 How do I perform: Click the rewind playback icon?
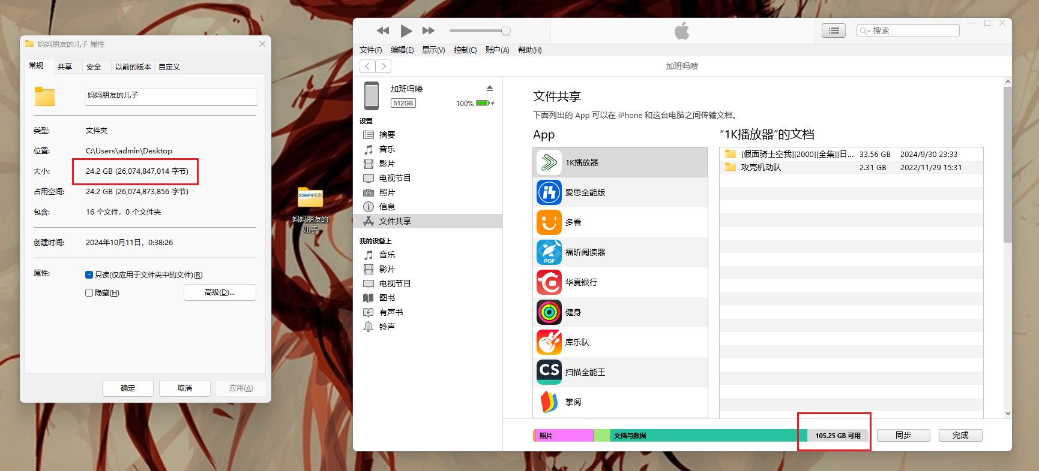point(383,31)
